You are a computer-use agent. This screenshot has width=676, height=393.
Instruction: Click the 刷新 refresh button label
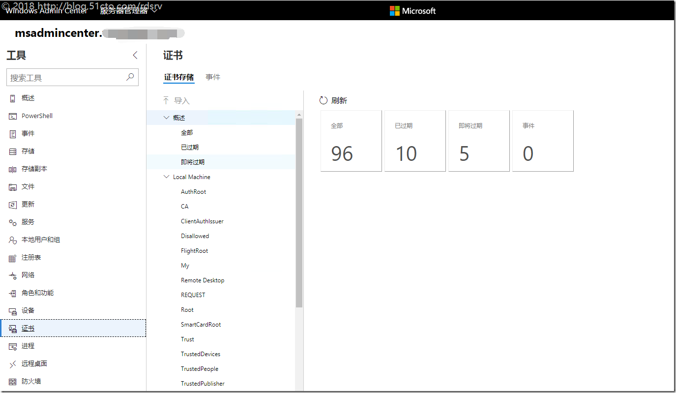pos(339,100)
